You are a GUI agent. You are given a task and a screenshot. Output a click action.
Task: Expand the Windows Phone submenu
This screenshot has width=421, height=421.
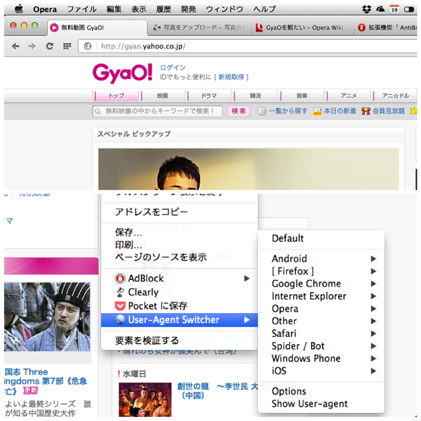pyautogui.click(x=373, y=358)
